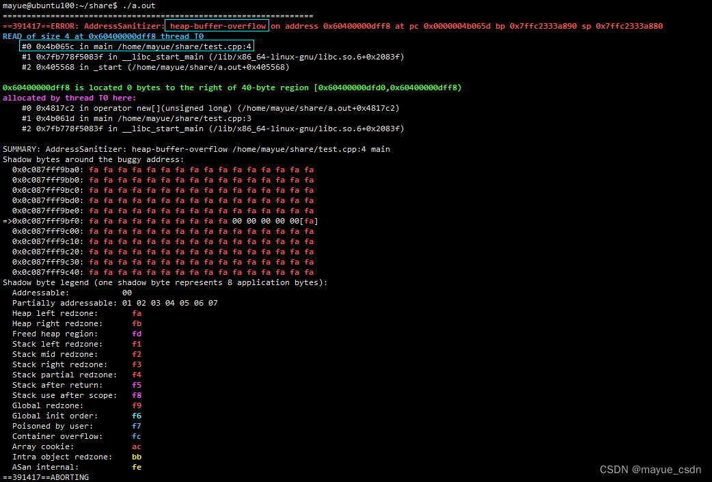Click the operator new[] allocation frame

[x=210, y=108]
